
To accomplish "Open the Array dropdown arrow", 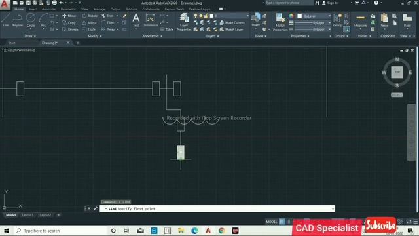I will [x=118, y=29].
